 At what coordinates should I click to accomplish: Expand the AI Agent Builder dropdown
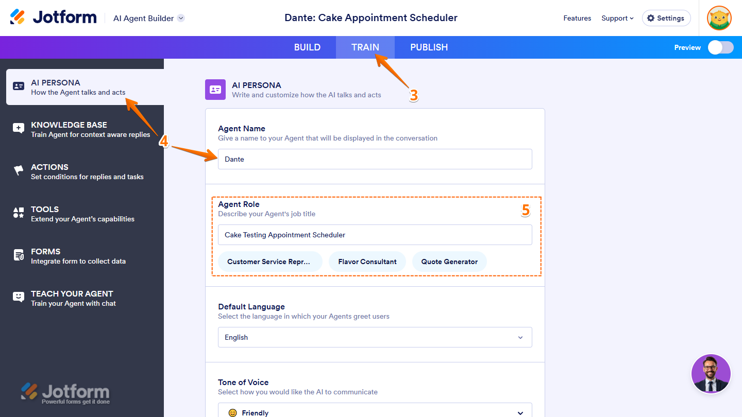pos(181,18)
